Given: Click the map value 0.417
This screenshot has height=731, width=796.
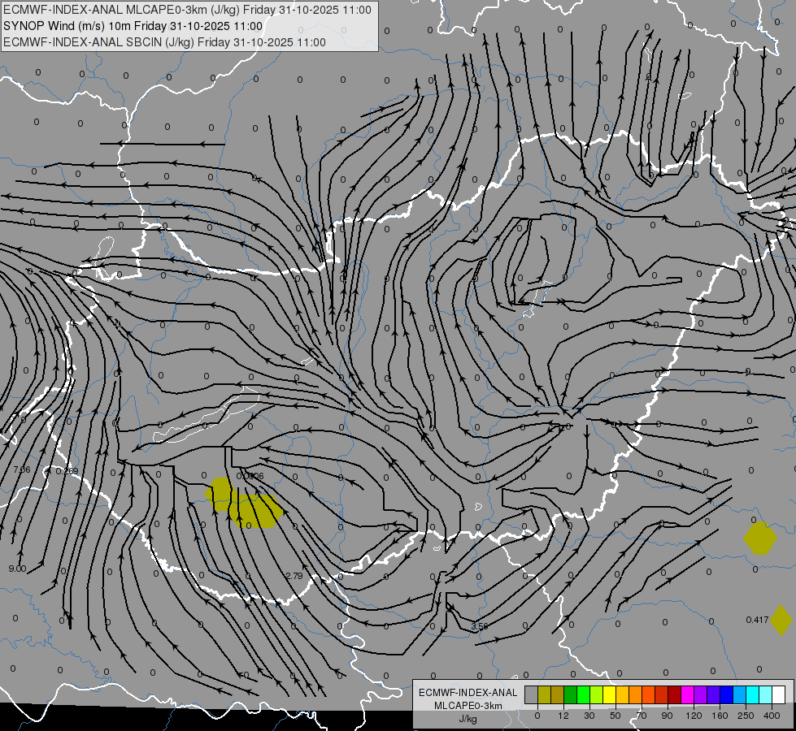Looking at the screenshot, I should tap(757, 620).
